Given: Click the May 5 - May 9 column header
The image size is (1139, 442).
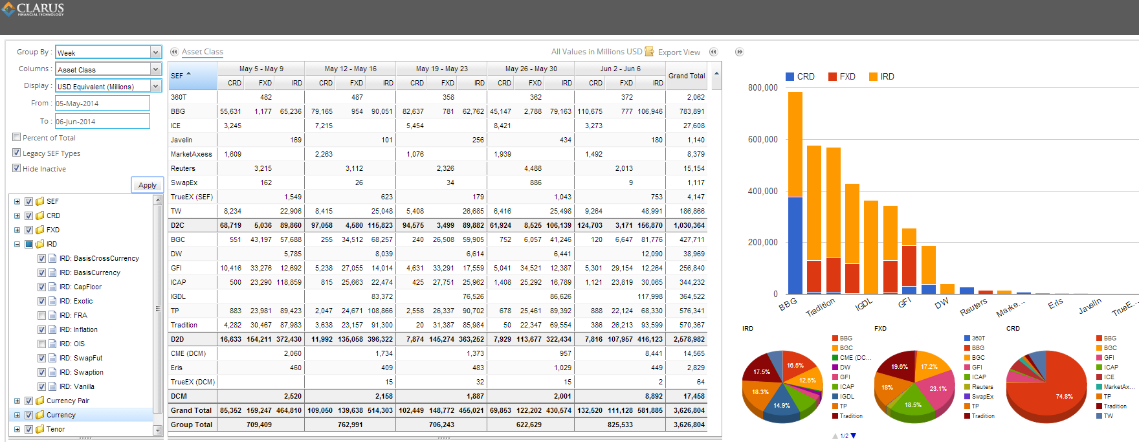Looking at the screenshot, I should (x=261, y=69).
